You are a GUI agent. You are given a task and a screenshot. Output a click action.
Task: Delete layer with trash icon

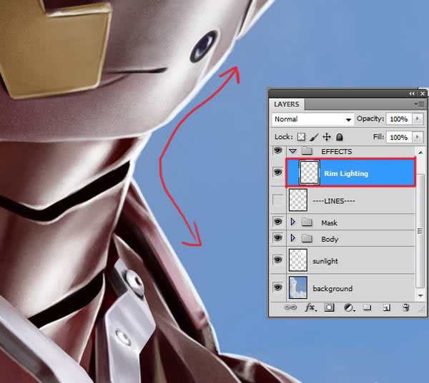tap(405, 307)
